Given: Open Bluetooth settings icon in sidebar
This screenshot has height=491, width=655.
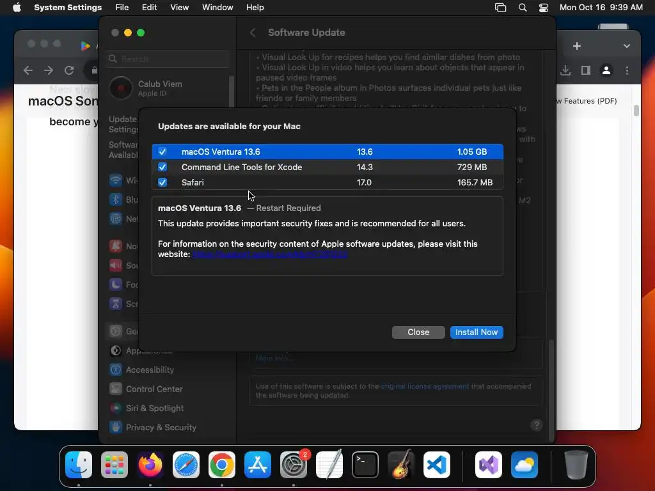Looking at the screenshot, I should coord(116,199).
